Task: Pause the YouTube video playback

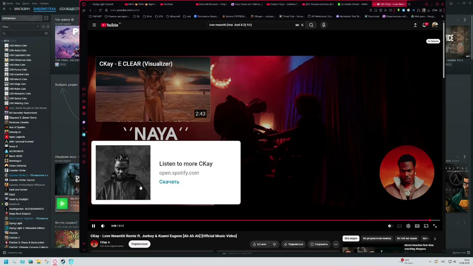Action: pos(93,226)
